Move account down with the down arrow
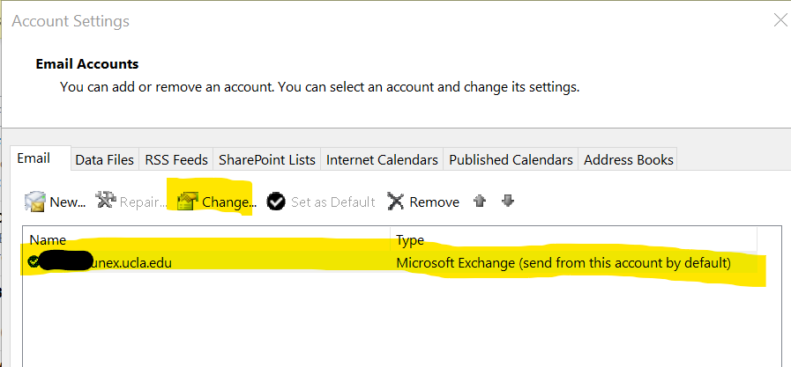The height and width of the screenshot is (367, 791). click(507, 202)
